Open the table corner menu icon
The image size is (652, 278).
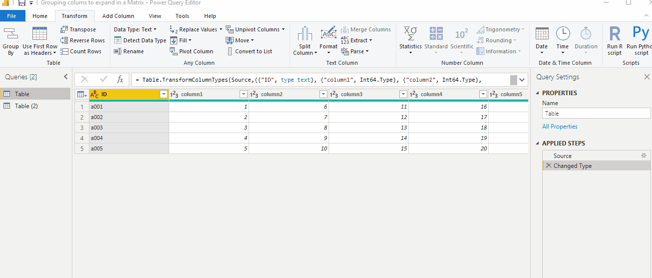pyautogui.click(x=82, y=94)
